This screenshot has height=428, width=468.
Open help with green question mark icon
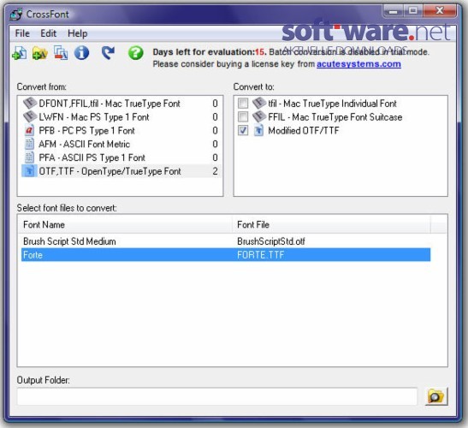135,53
